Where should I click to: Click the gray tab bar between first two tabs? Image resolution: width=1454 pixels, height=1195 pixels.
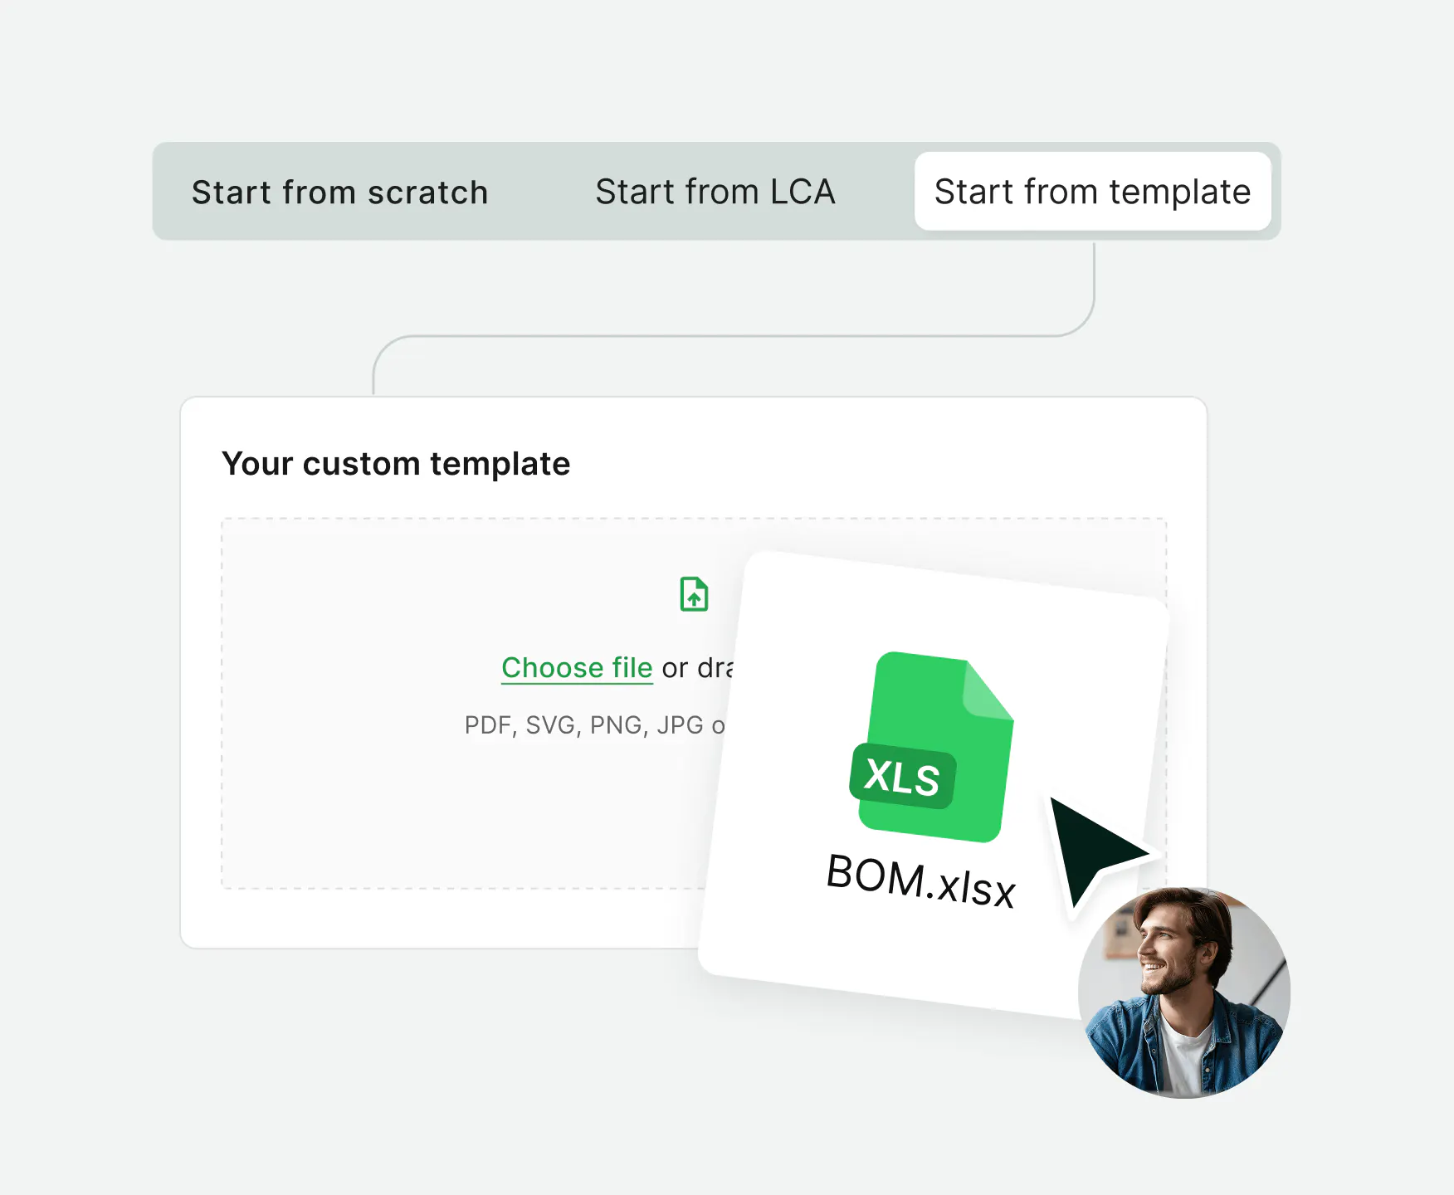541,193
